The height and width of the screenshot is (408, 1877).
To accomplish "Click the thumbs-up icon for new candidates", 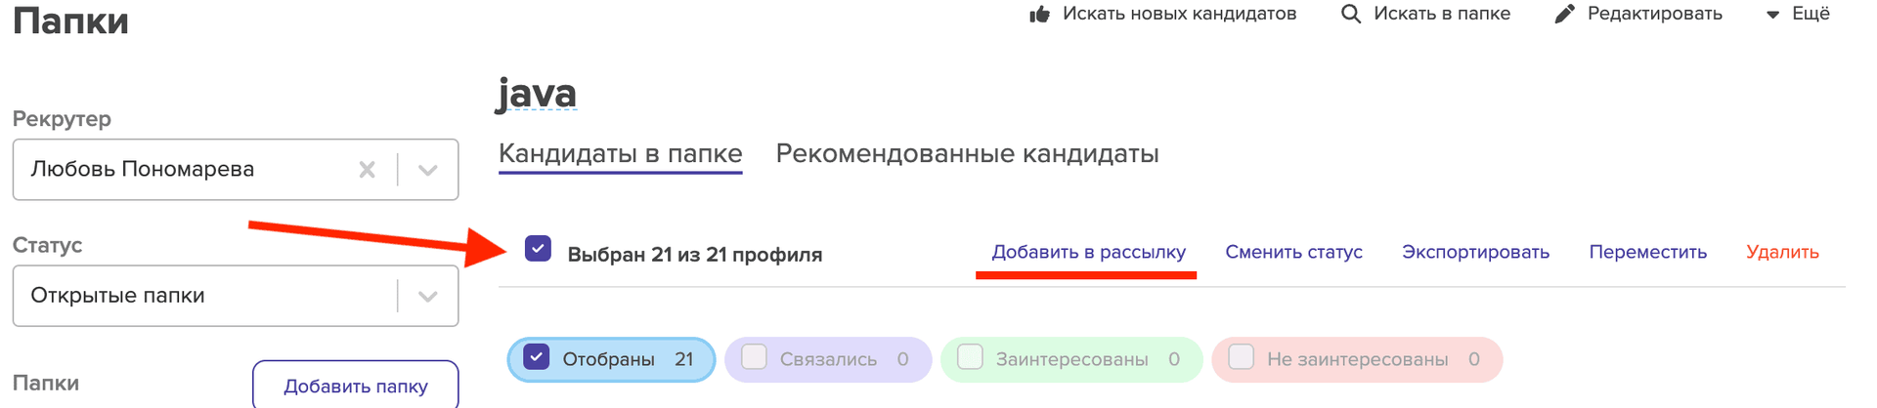I will point(1039,14).
